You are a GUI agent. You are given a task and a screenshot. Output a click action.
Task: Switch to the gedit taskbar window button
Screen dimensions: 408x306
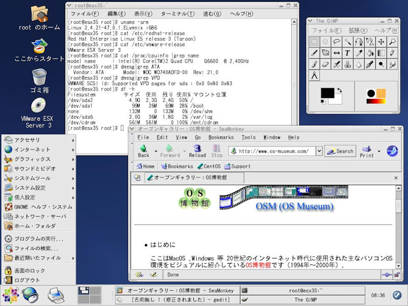tap(178, 300)
